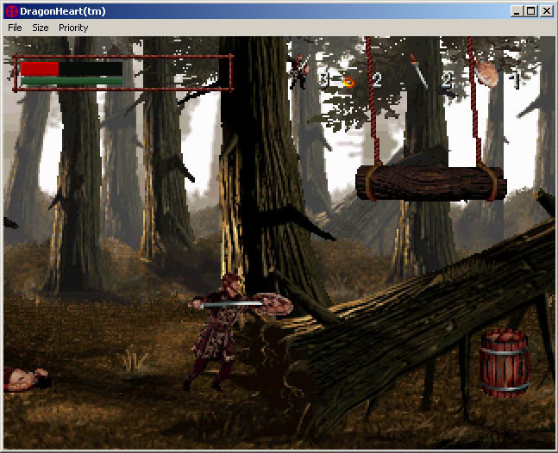This screenshot has height=453, width=558.
Task: Click the fireball counter icon
Action: tap(348, 82)
